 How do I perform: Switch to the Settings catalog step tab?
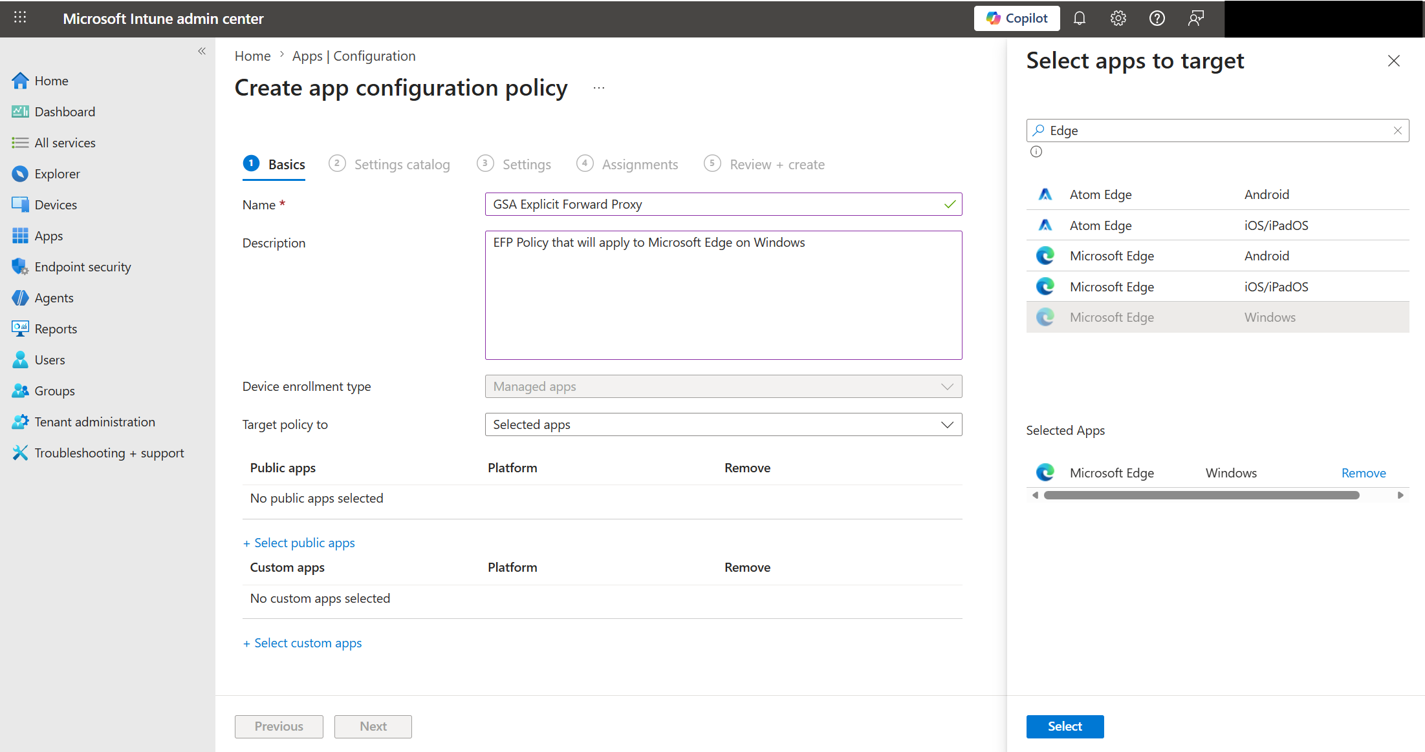click(x=389, y=165)
